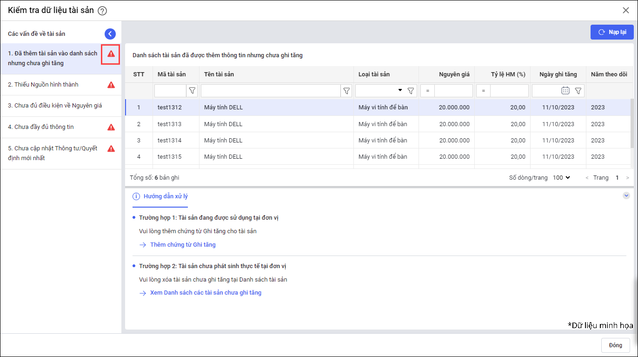Select Chưa cập nhật Thông tư/Quyết định item
Viewport: 638px width, 357px height.
tap(53, 153)
